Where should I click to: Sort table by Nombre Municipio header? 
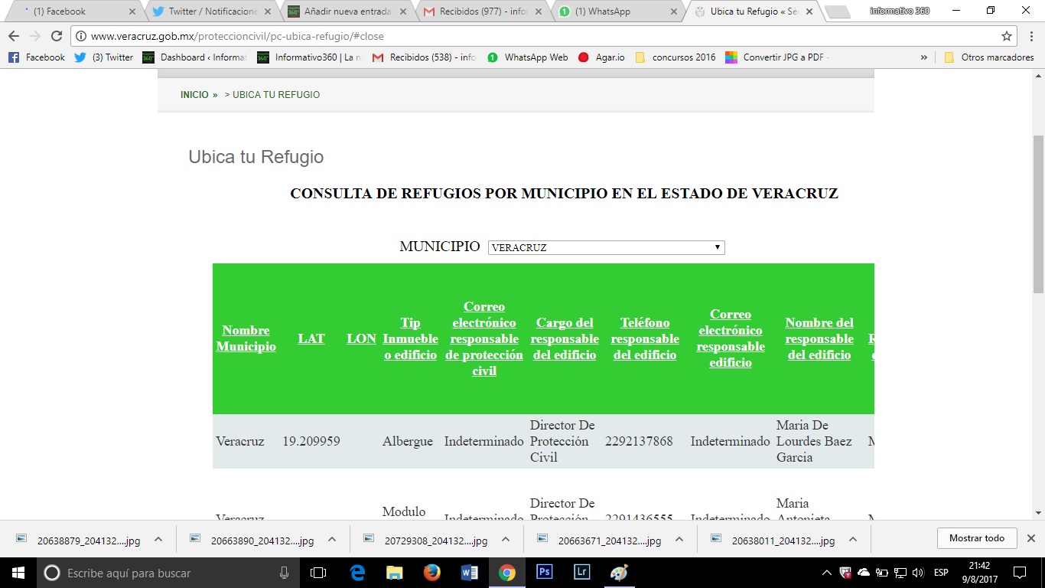[246, 338]
